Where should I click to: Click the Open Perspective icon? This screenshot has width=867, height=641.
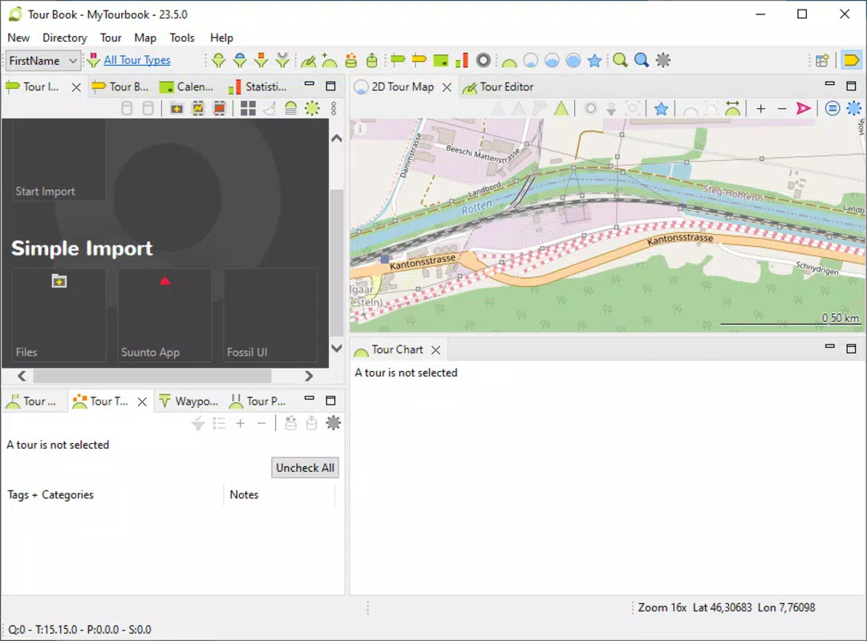click(x=822, y=60)
